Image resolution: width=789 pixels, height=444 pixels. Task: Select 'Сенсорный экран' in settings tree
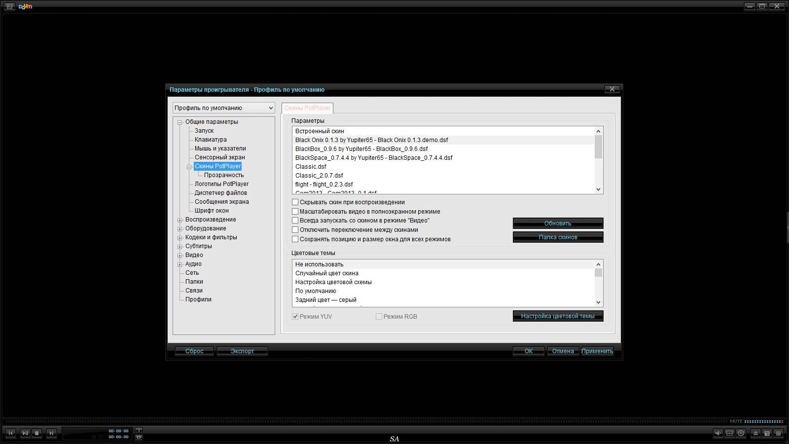pos(219,157)
